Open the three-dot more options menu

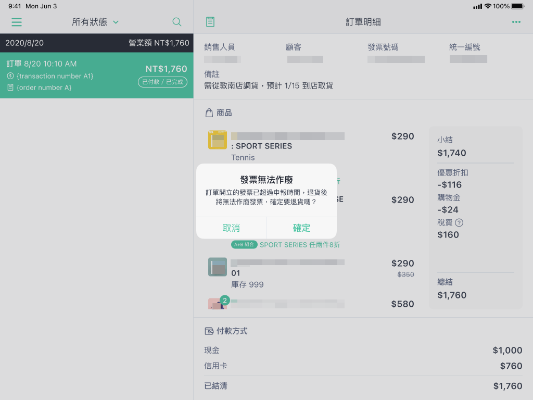[x=516, y=22]
